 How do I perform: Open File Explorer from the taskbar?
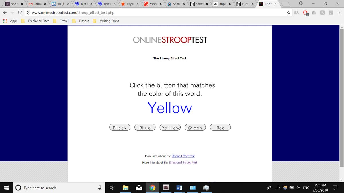[126, 188]
